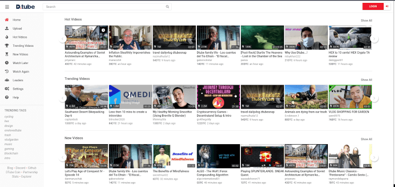Viewport: 395px width, 187px height.
Task: Open the DTube Coin footer link
Action: (13, 172)
